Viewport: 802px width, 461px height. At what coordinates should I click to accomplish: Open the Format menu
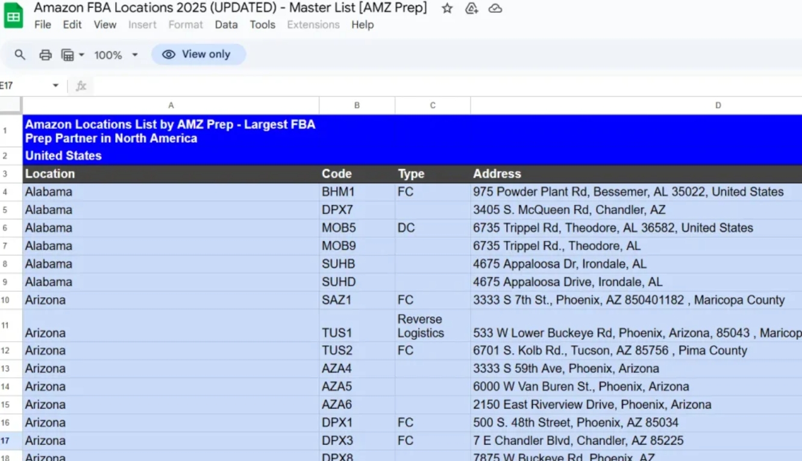186,25
